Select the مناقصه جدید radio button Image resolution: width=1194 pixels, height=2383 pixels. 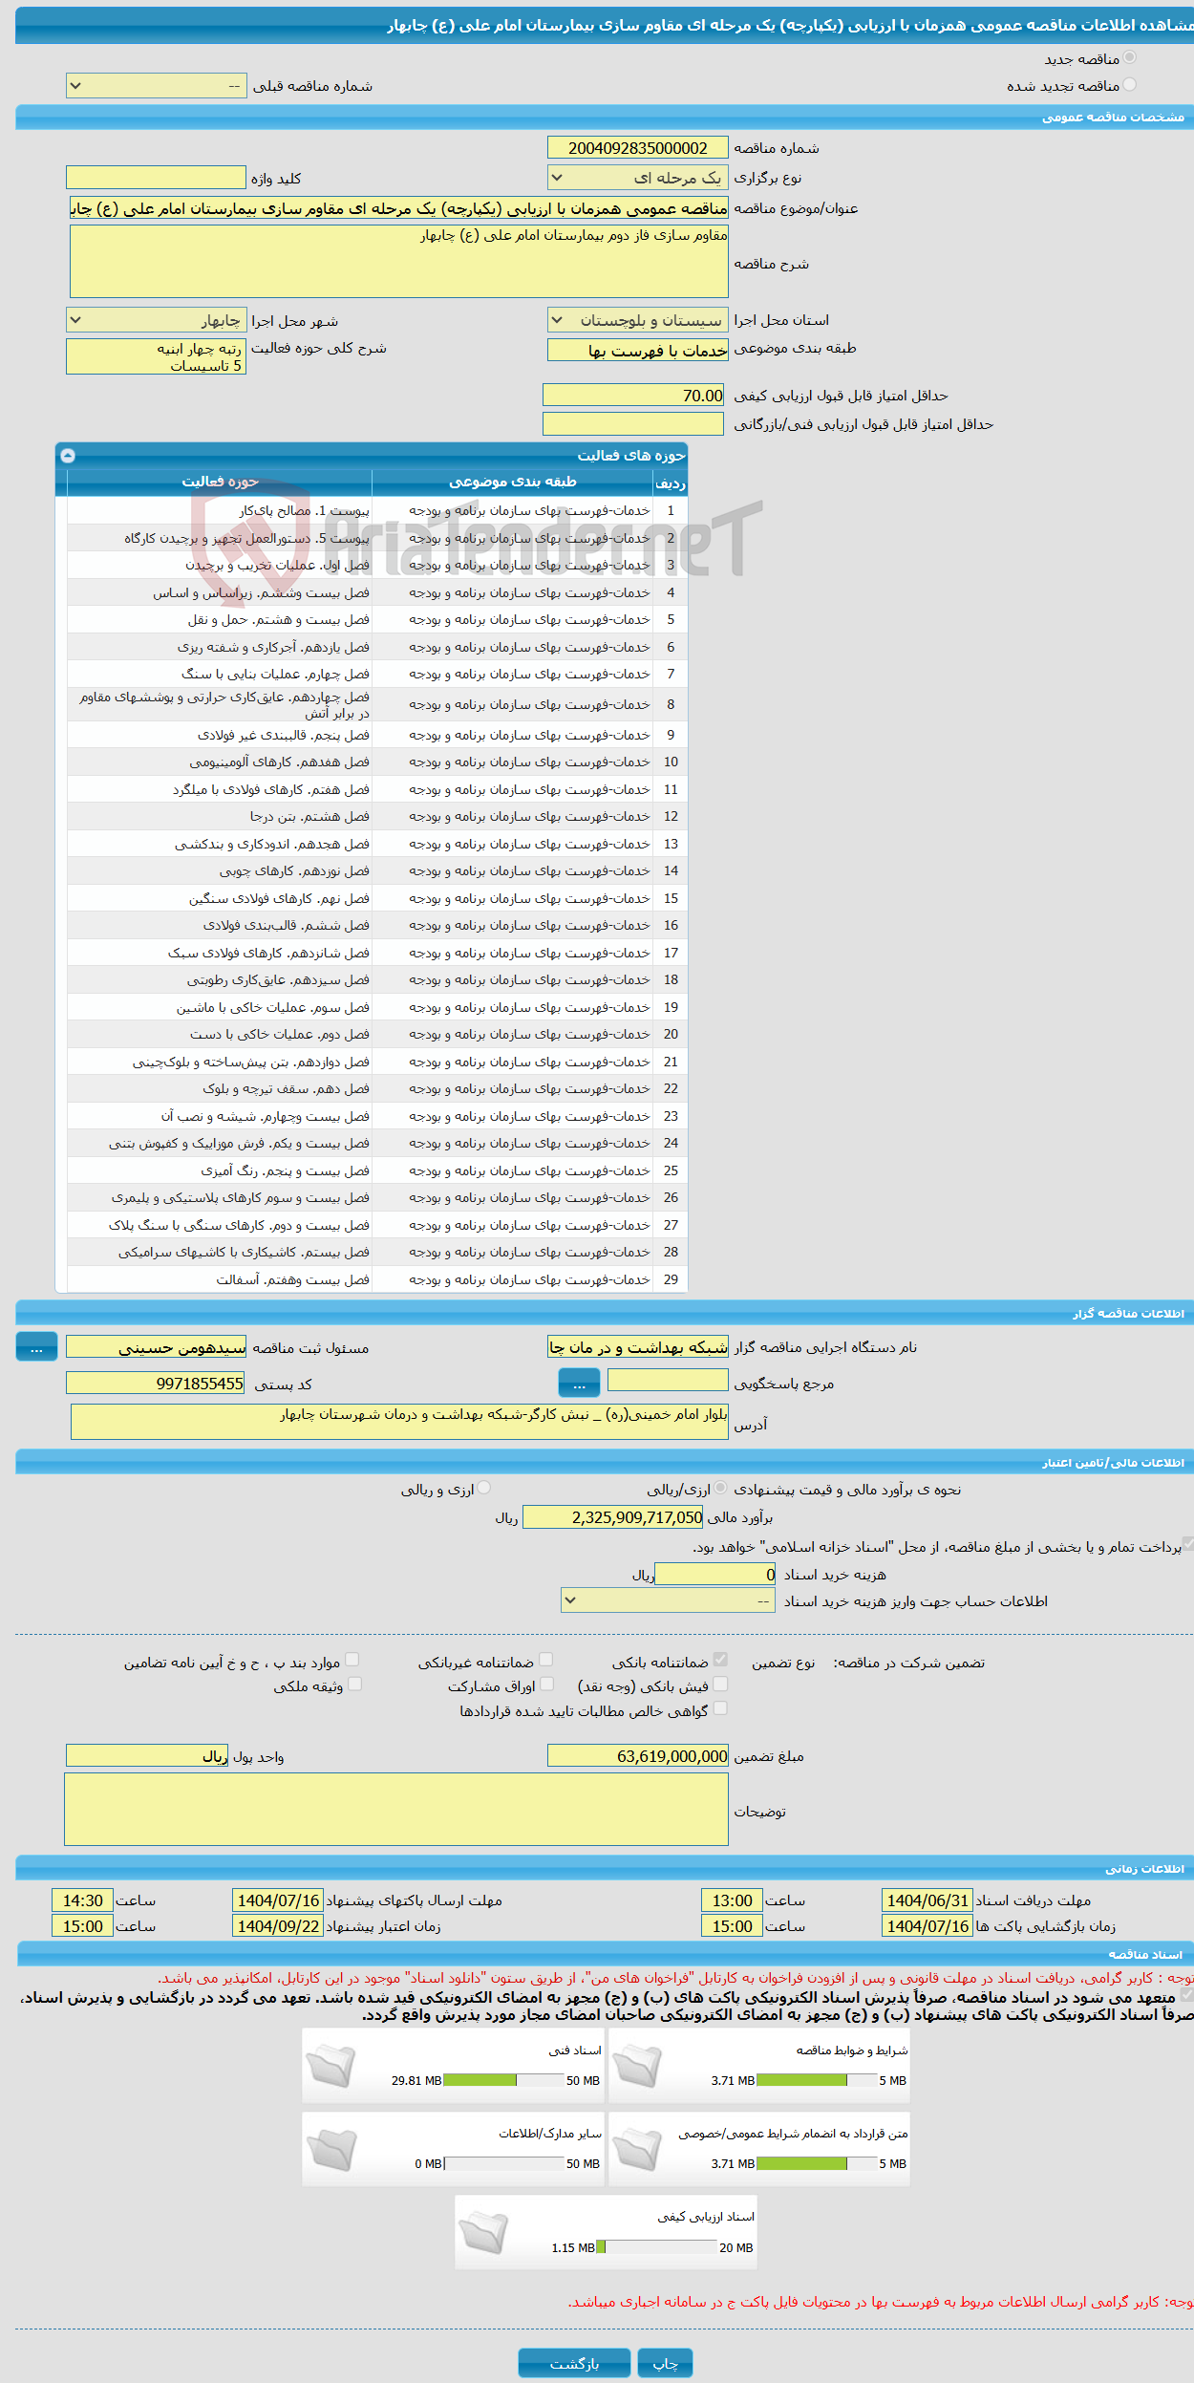[x=1129, y=58]
